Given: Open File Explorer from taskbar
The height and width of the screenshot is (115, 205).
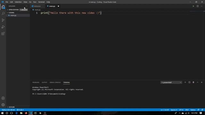Looking at the screenshot, I should click(21, 113).
